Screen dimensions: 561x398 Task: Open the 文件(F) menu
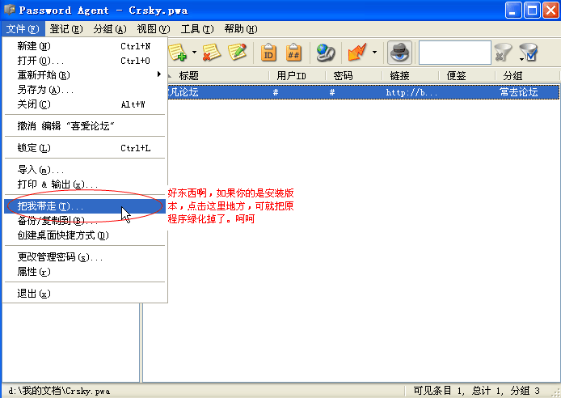23,29
